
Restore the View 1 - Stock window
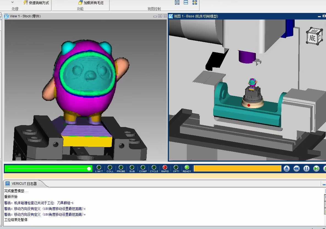tap(160, 16)
